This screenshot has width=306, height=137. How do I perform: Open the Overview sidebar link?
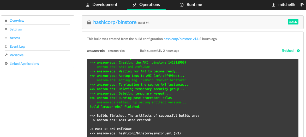click(x=17, y=21)
